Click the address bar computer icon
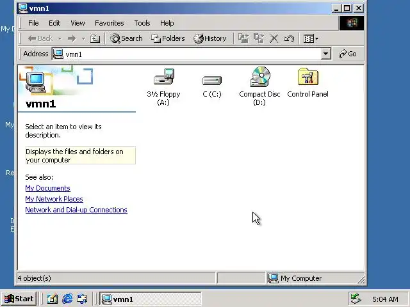 (58, 54)
